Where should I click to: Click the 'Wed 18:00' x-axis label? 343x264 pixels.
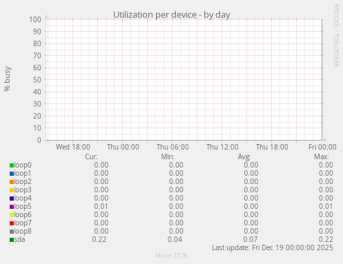click(73, 147)
